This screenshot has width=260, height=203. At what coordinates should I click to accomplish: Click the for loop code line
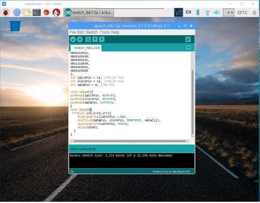pyautogui.click(x=92, y=113)
